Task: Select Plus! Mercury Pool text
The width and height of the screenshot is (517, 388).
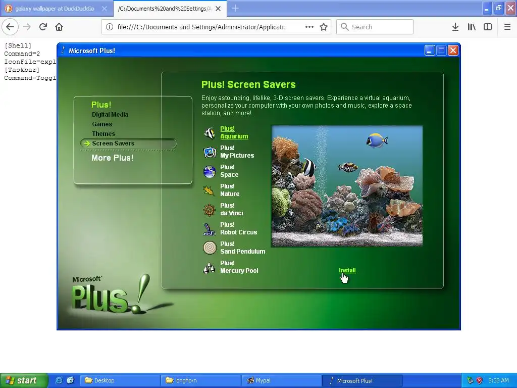Action: coord(239,267)
